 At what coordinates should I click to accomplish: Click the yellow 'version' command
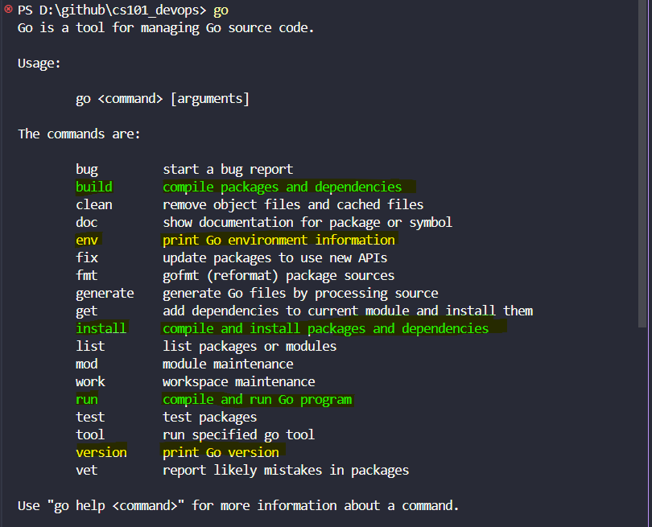pos(101,452)
